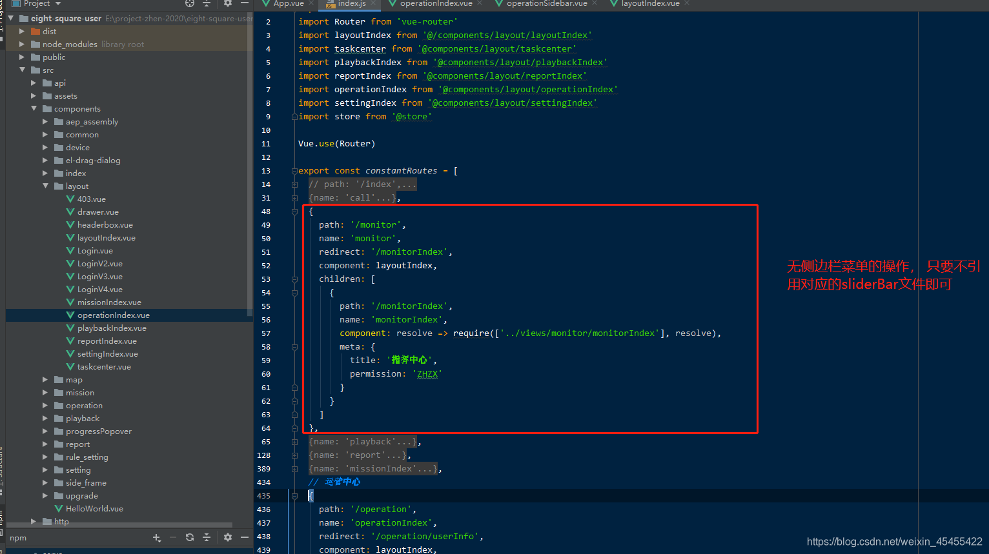This screenshot has height=554, width=989.
Task: Collapse the components folder arrow
Action: [34, 109]
